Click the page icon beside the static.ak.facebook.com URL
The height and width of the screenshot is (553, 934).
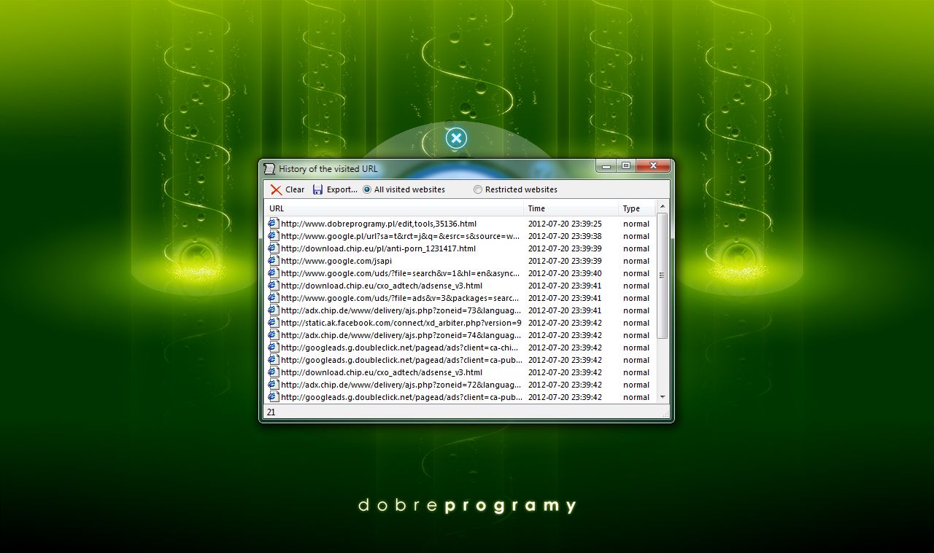274,323
